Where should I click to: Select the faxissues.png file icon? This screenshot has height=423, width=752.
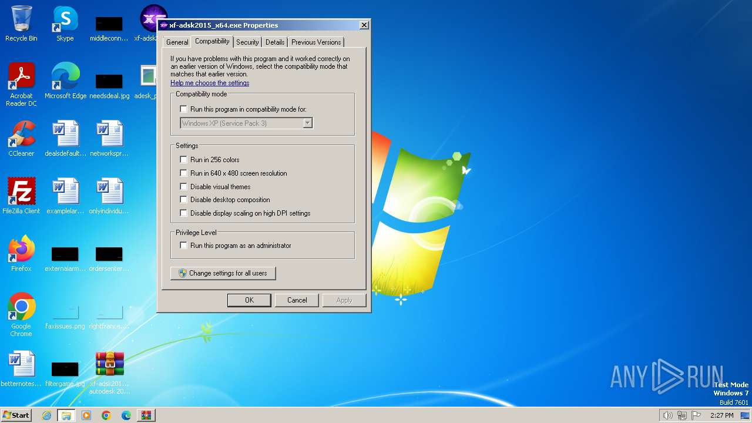(65, 317)
